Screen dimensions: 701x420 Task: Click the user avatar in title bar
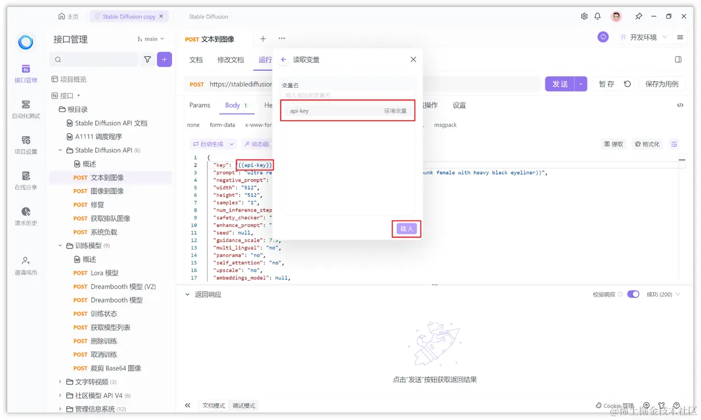[x=616, y=16]
